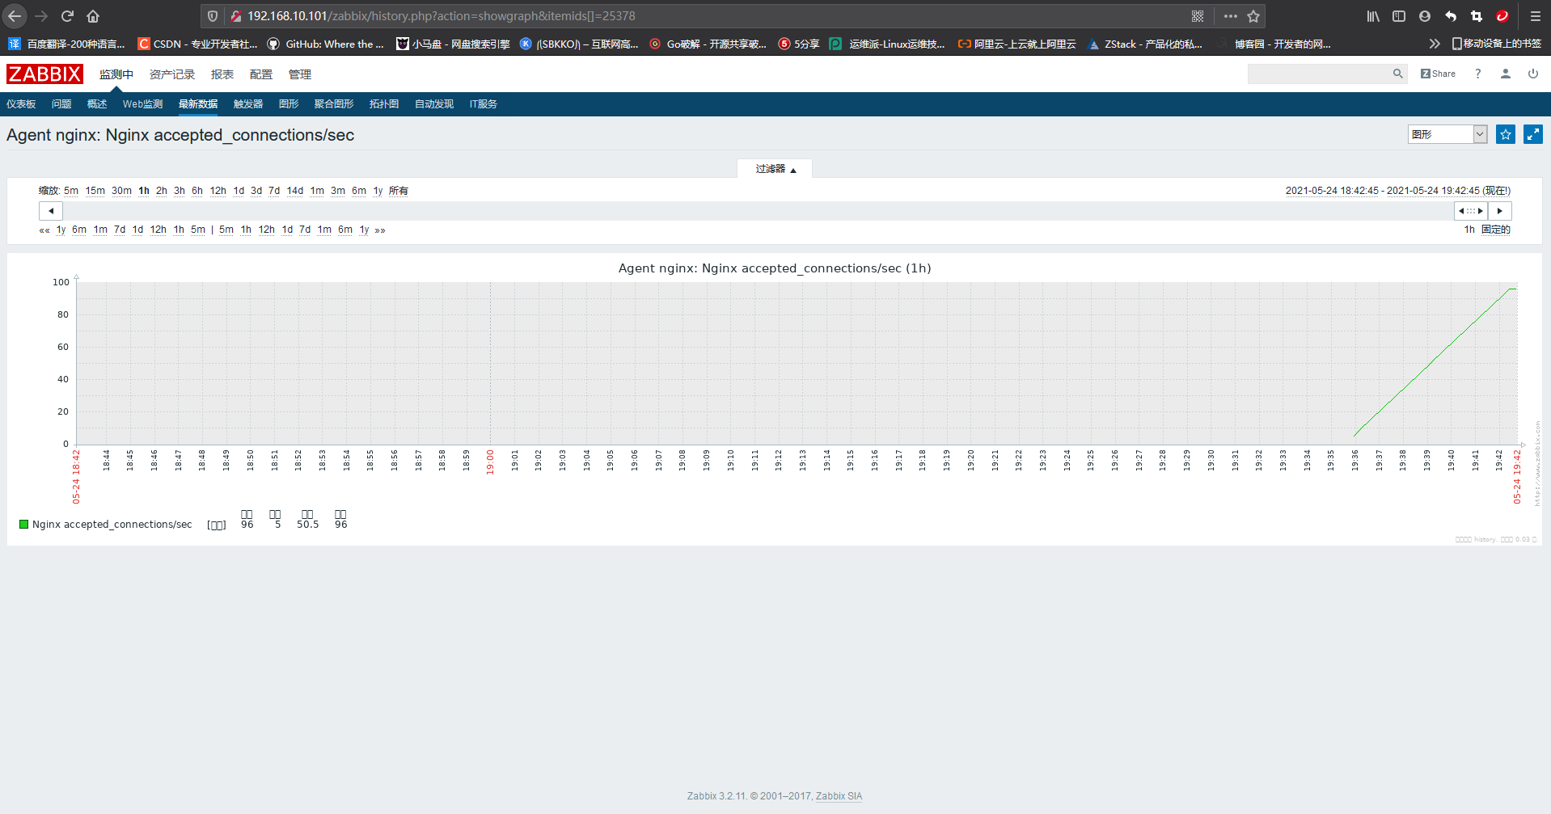This screenshot has height=814, width=1551.
Task: Open the browser hamburger menu
Action: click(1536, 16)
